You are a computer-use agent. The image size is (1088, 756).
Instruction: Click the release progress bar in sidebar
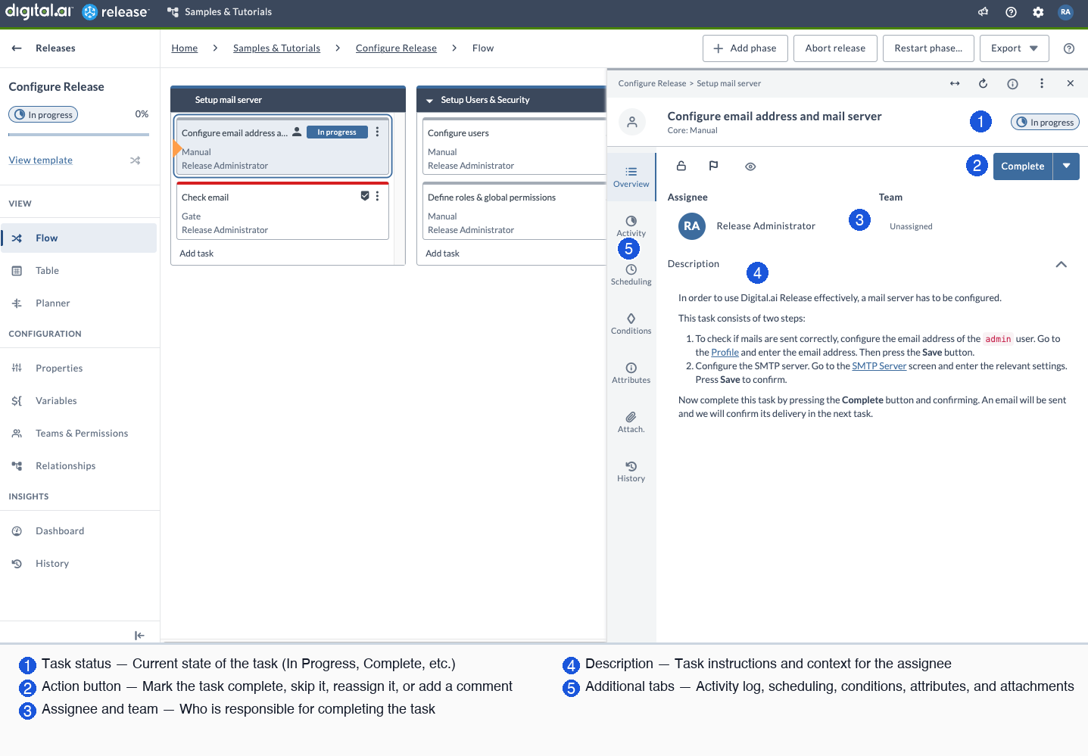(x=79, y=135)
